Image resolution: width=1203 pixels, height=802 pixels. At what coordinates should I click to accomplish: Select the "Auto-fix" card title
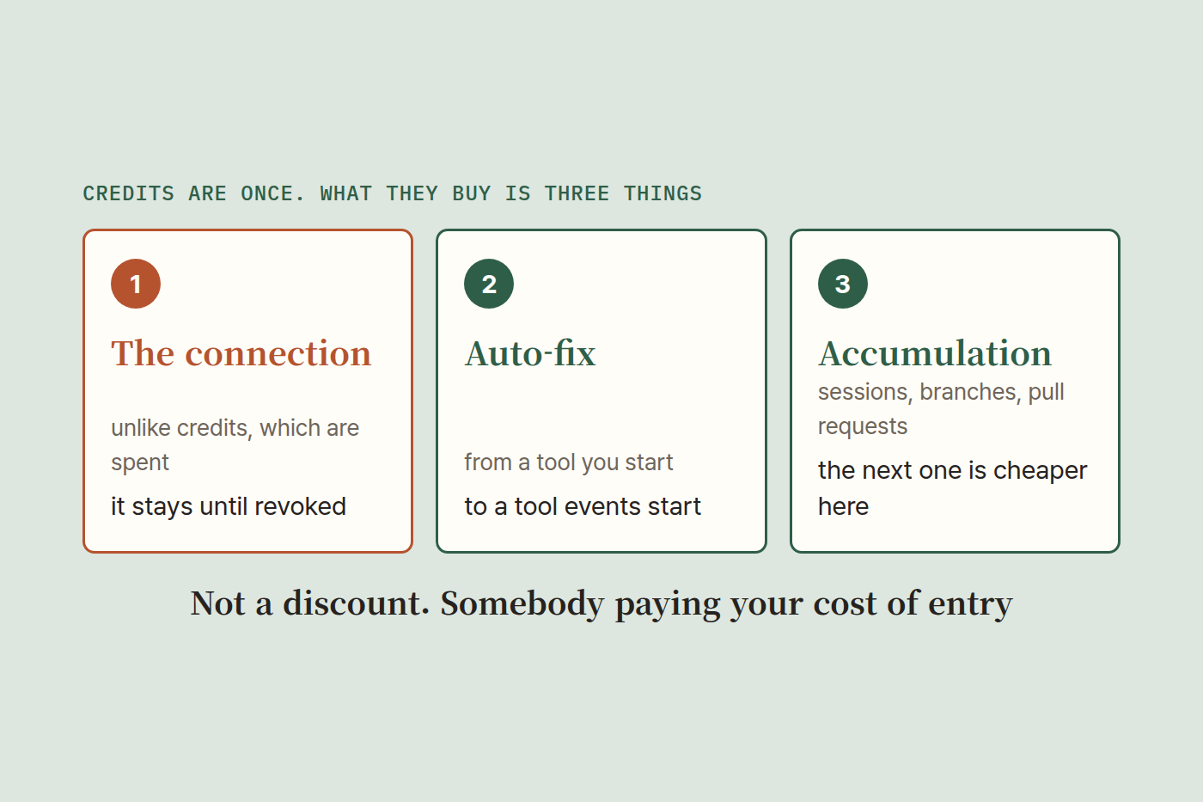click(x=530, y=353)
